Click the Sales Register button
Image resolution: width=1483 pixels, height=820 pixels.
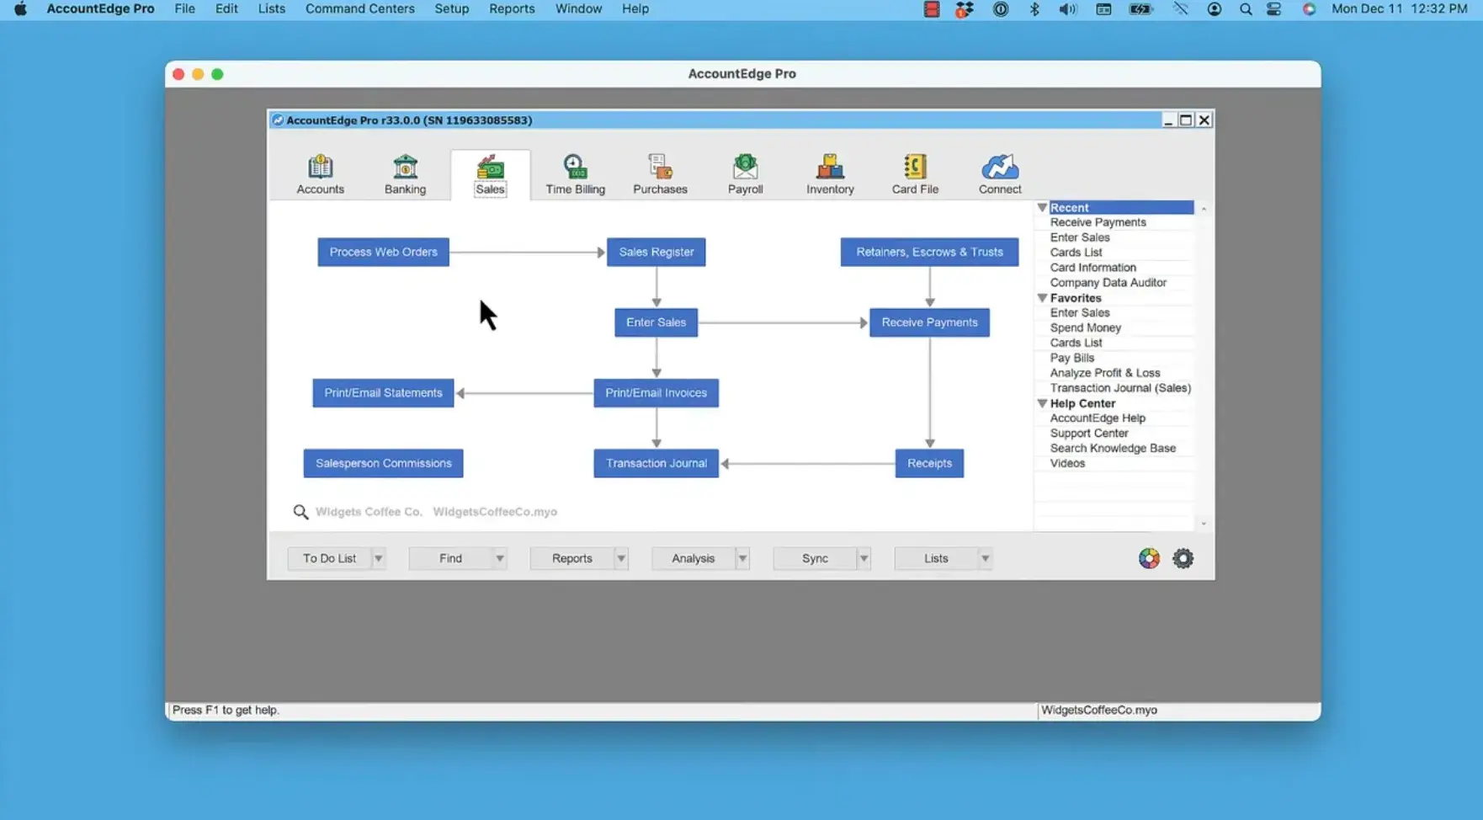point(656,252)
